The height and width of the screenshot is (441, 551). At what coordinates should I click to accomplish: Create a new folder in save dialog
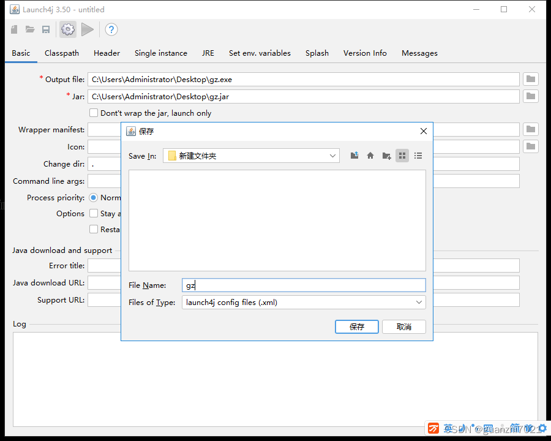[x=386, y=156]
